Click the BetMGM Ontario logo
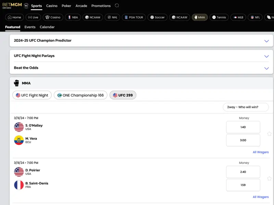 pos(12,6)
